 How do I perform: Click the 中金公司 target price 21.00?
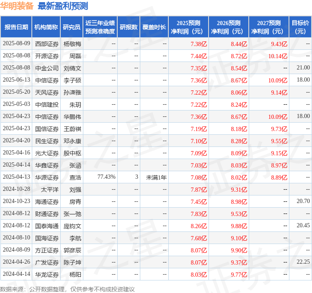coord(303,68)
